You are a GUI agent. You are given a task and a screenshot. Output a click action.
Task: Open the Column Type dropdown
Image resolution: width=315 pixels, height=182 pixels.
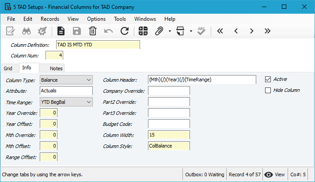pos(66,80)
